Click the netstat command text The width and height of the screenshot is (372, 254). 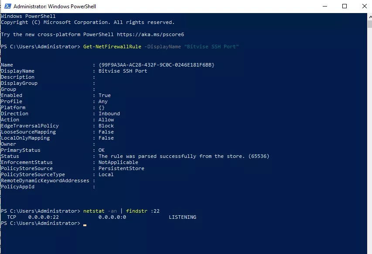tap(94, 211)
